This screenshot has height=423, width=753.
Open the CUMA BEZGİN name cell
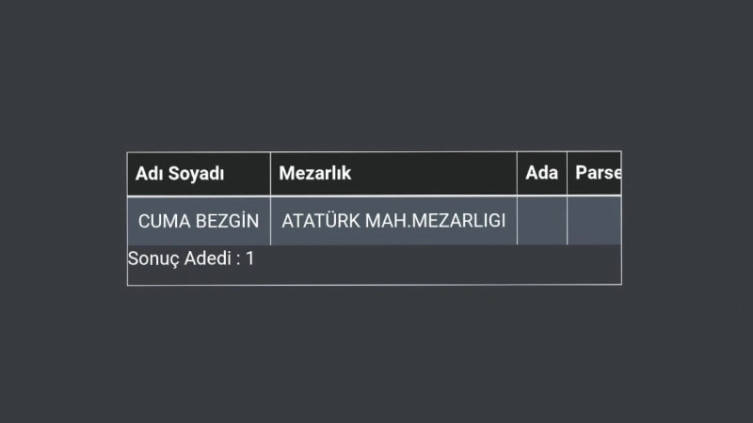(x=199, y=221)
